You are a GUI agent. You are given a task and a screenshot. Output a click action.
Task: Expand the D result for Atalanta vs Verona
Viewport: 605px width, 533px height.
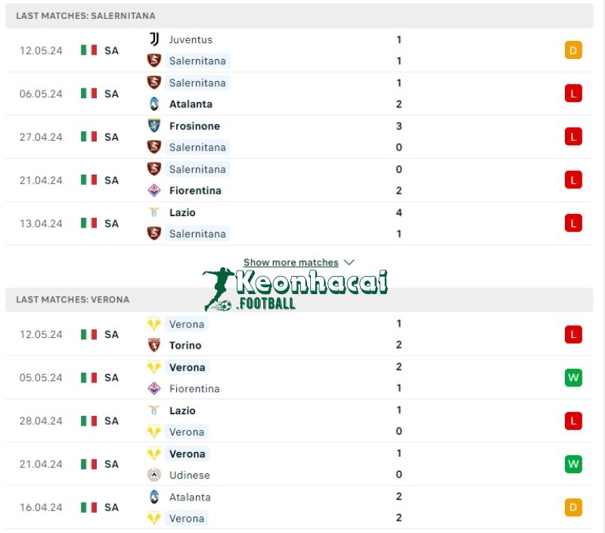pos(573,507)
